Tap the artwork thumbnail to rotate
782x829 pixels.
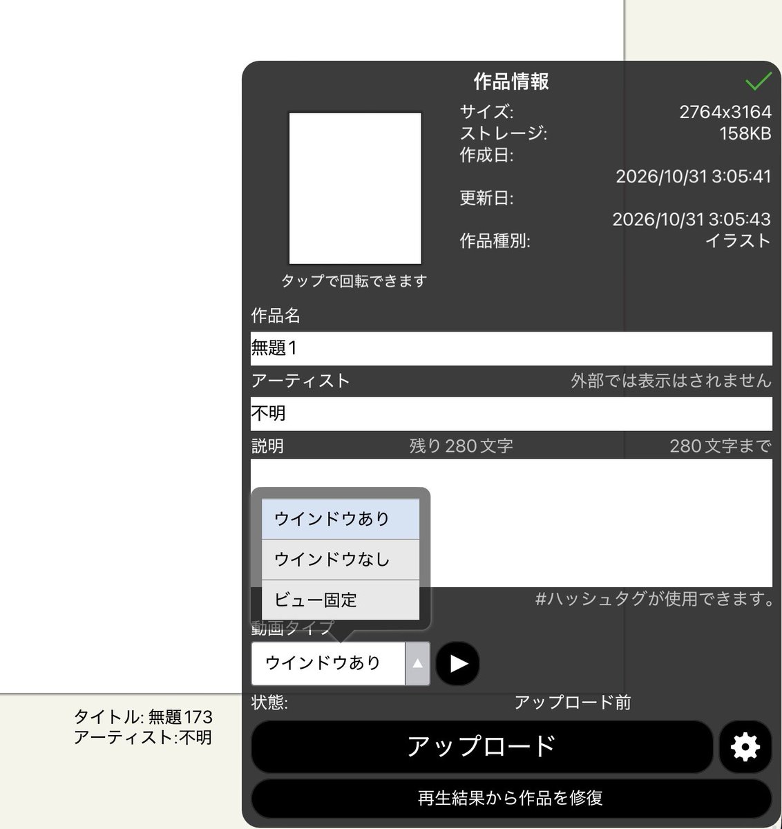(x=355, y=189)
